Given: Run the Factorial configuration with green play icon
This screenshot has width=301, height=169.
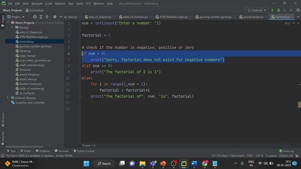Looking at the screenshot, I should [x=273, y=10].
